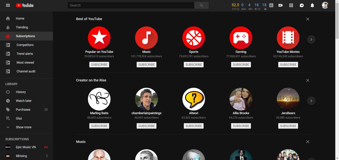The width and height of the screenshot is (339, 160).
Task: Open the account avatar menu
Action: tap(325, 5)
